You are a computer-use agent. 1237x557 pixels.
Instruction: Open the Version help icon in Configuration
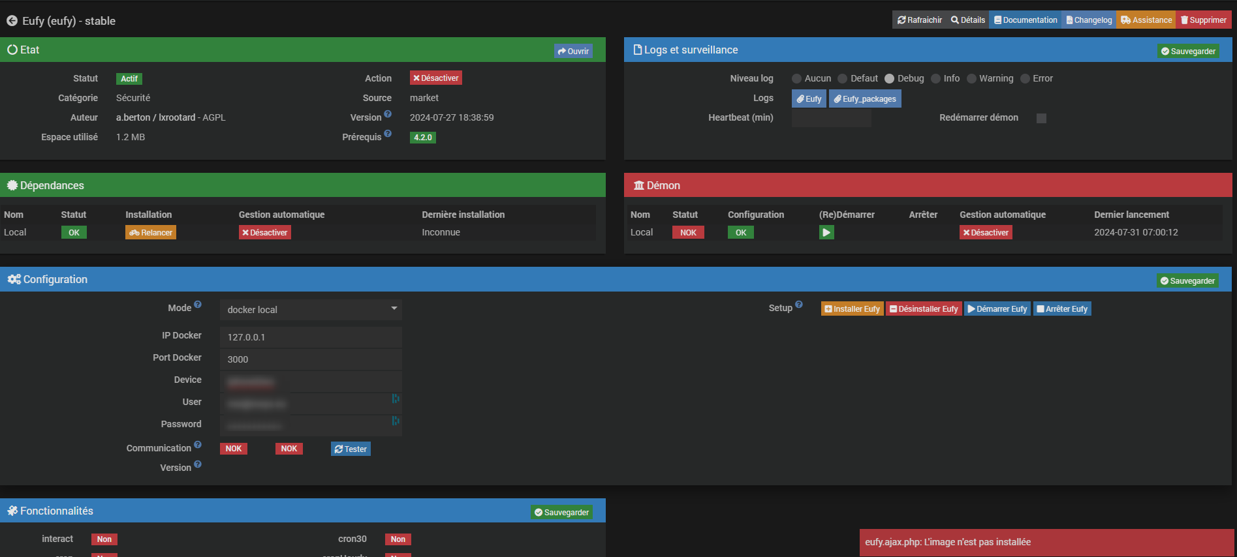point(198,464)
